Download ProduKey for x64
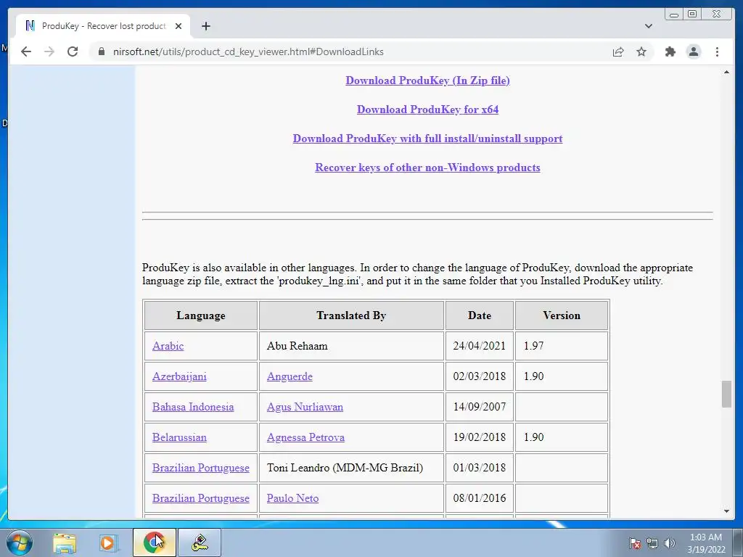This screenshot has width=743, height=557. tap(427, 110)
